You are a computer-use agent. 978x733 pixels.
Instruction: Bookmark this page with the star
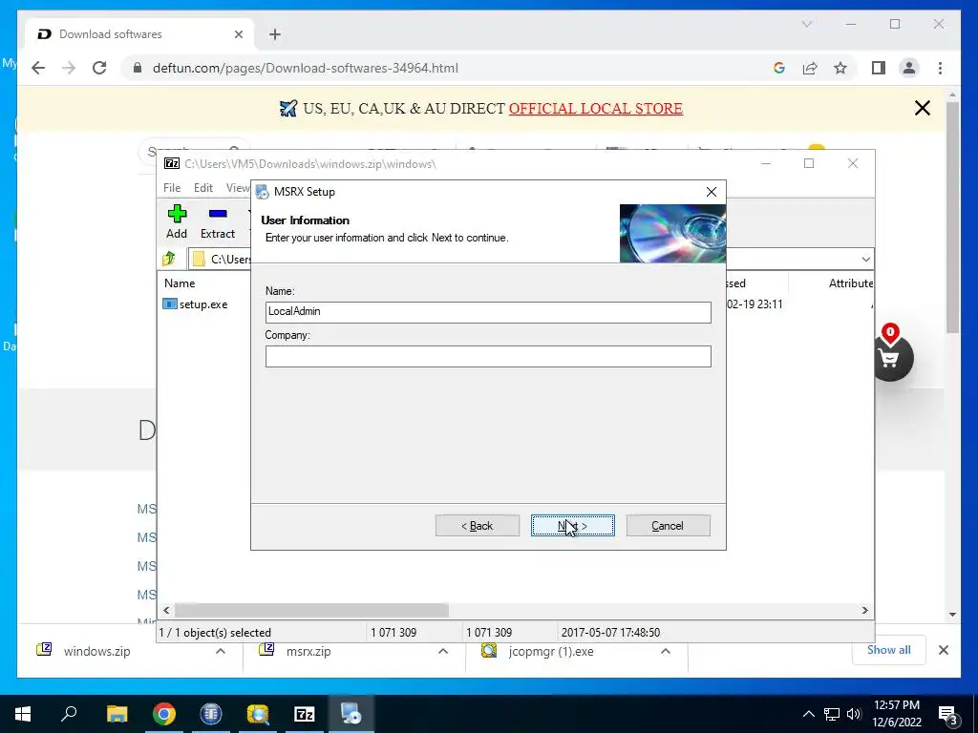(840, 68)
